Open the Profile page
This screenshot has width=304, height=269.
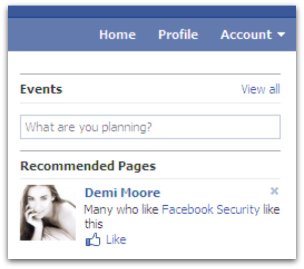pos(178,35)
